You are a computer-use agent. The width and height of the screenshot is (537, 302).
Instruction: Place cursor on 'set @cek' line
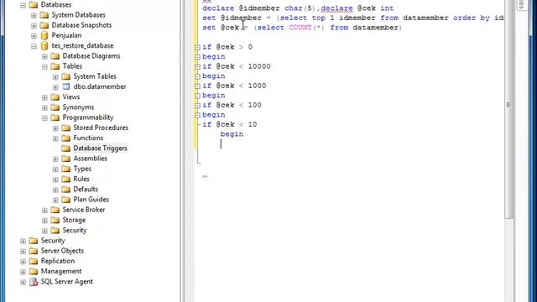(302, 28)
